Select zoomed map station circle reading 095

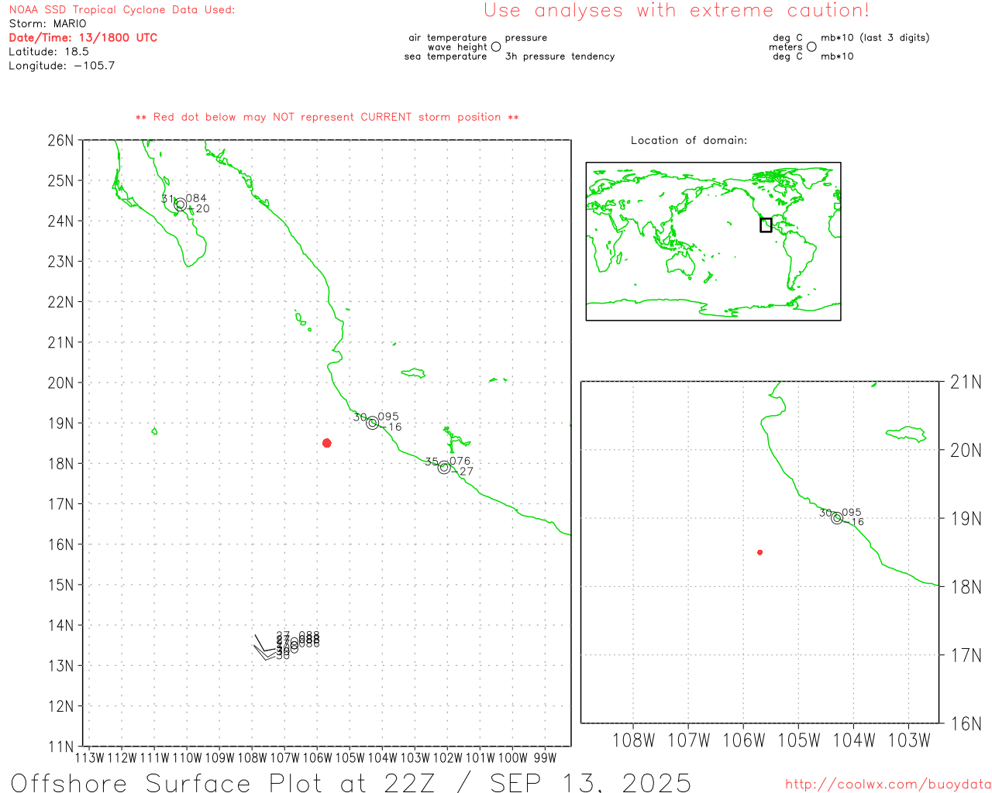click(x=837, y=518)
